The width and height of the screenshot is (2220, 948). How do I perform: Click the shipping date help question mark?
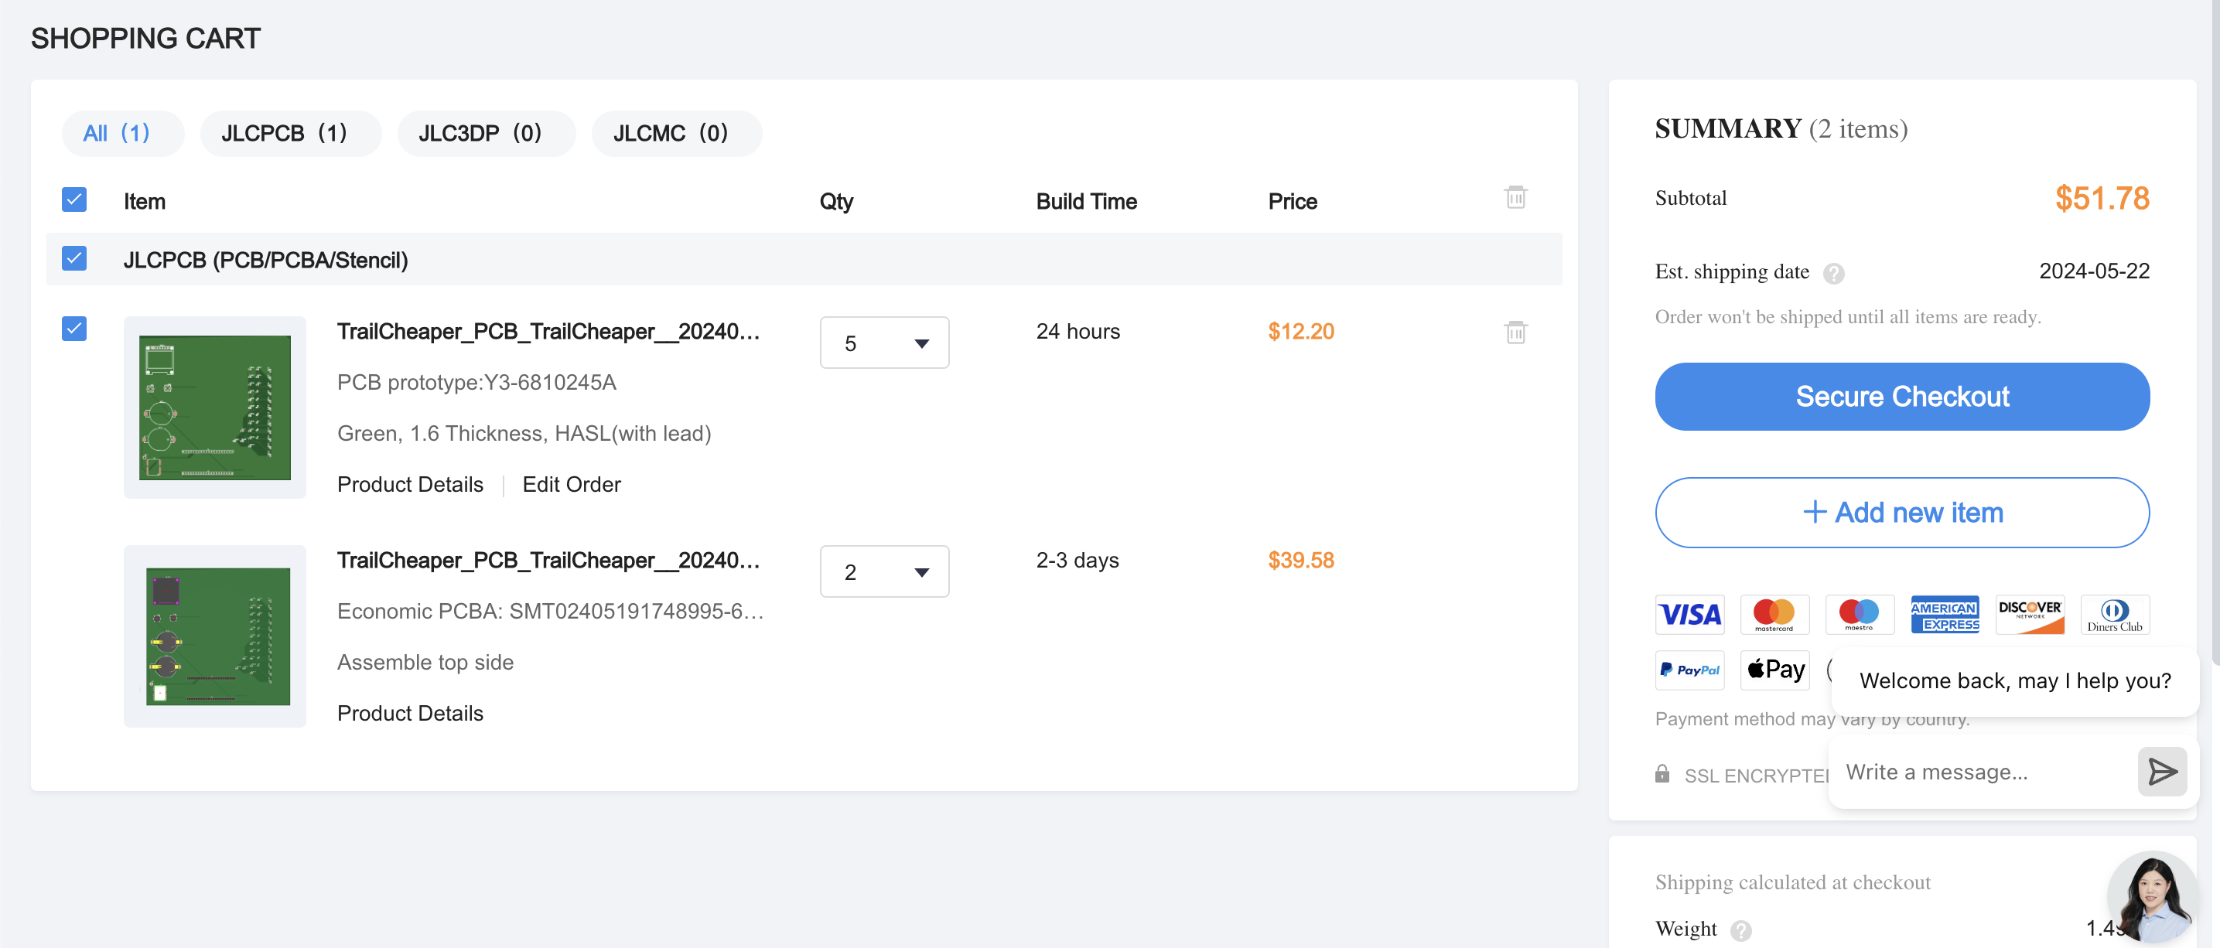click(1834, 273)
